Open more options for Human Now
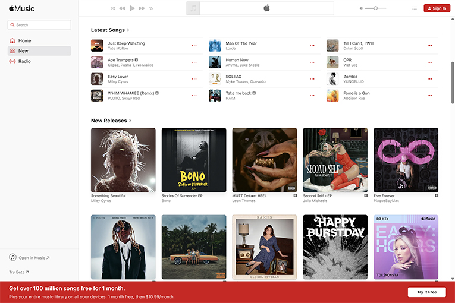This screenshot has height=303, width=455. point(312,62)
